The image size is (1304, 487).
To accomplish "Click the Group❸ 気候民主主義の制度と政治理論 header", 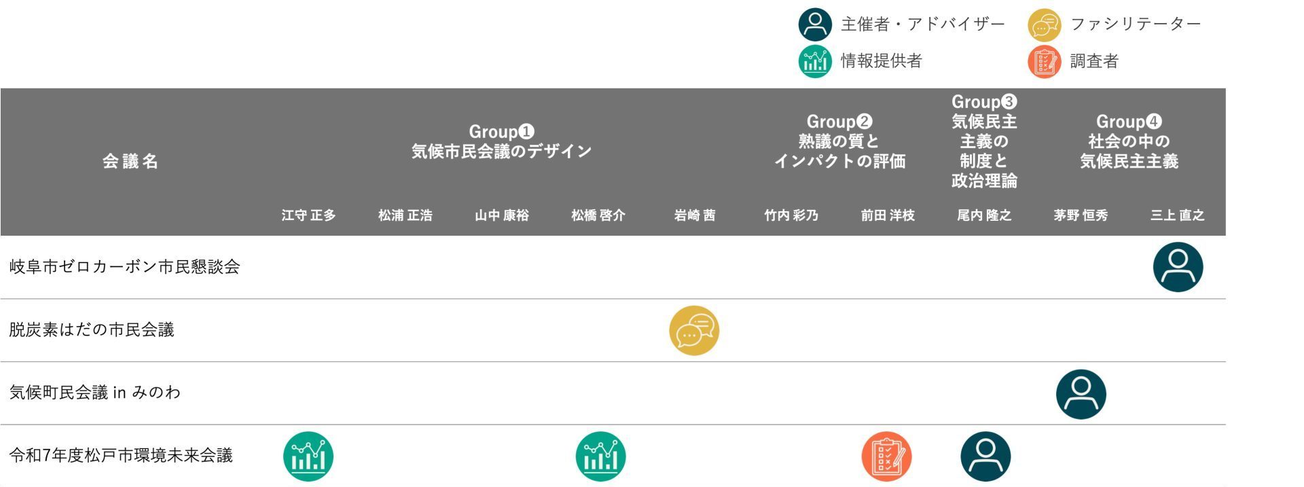I will coord(984,141).
